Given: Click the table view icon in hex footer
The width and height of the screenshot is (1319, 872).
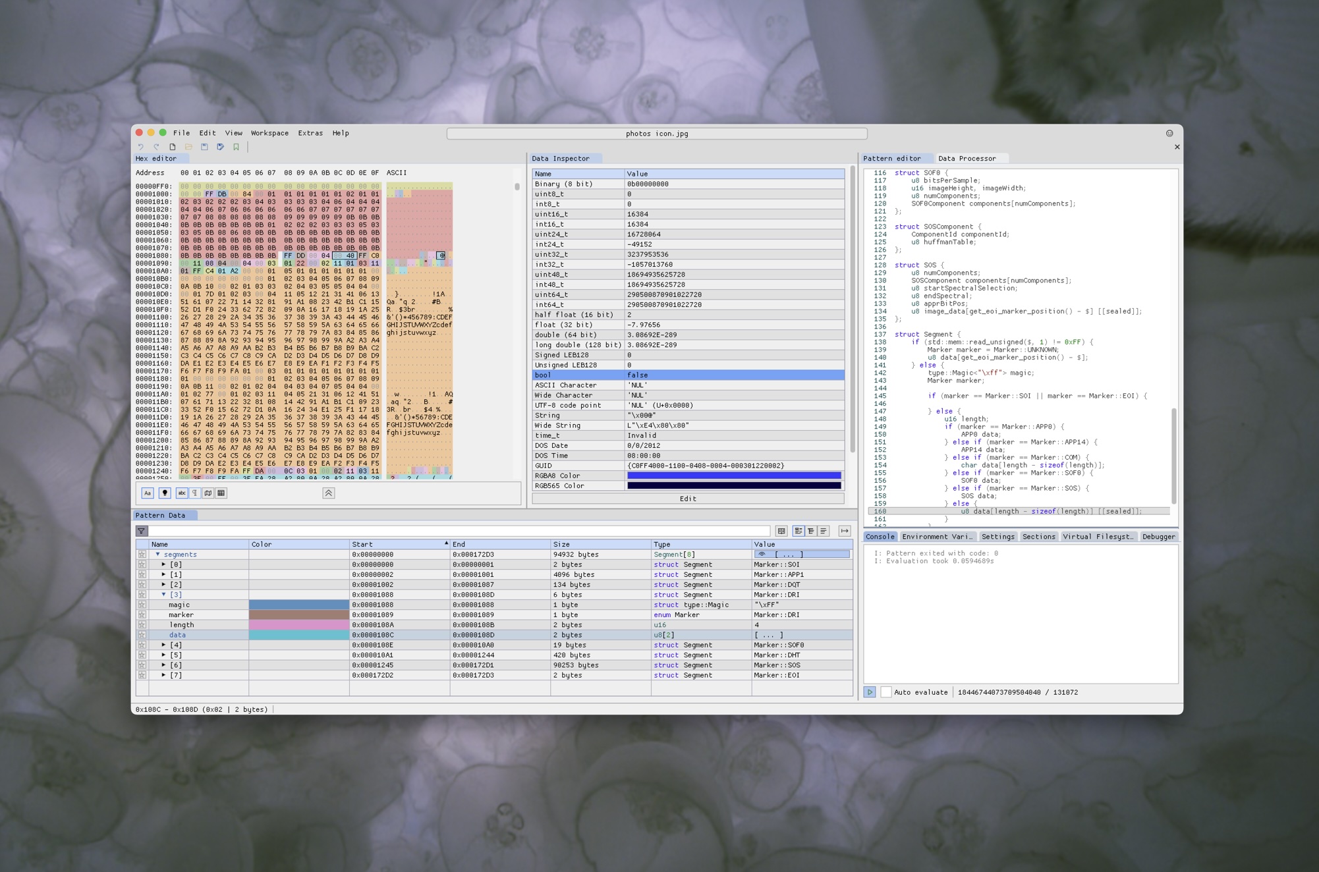Looking at the screenshot, I should coord(221,493).
